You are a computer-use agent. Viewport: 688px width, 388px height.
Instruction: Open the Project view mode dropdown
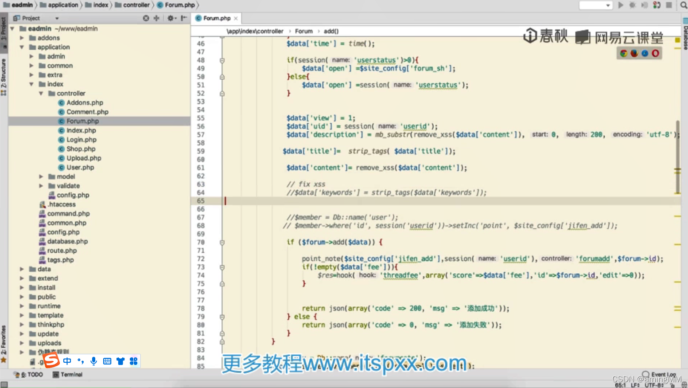click(x=57, y=19)
